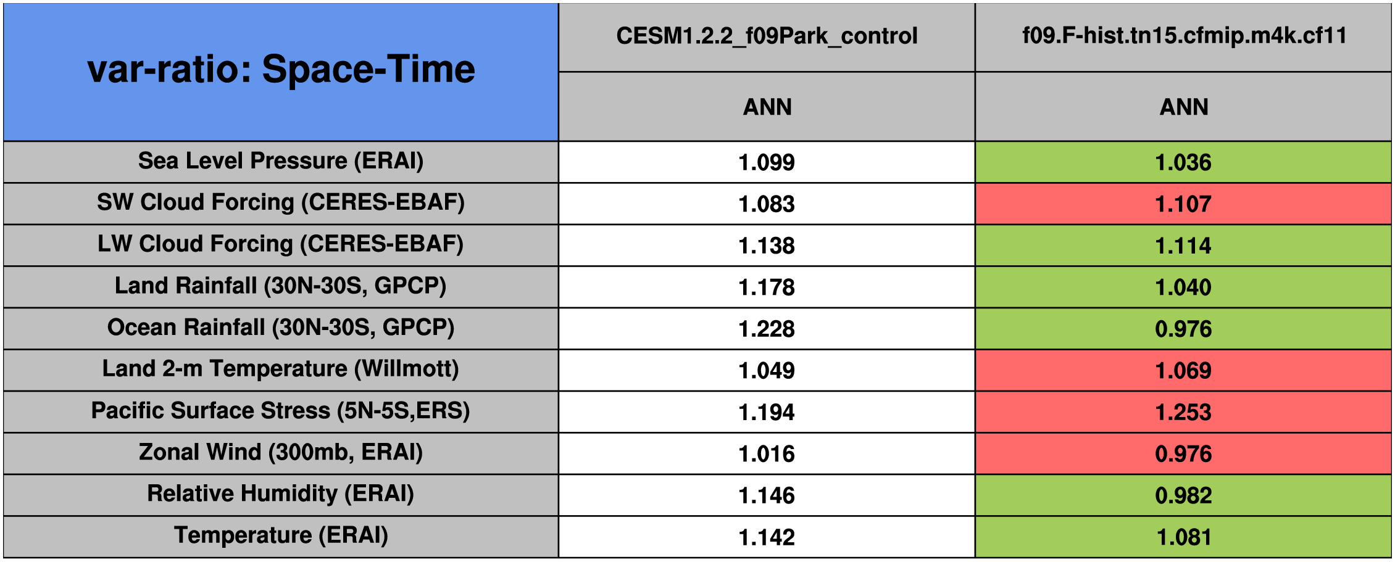
Task: Select the CESM1.2.2_f09Park_control column header
Action: point(767,36)
